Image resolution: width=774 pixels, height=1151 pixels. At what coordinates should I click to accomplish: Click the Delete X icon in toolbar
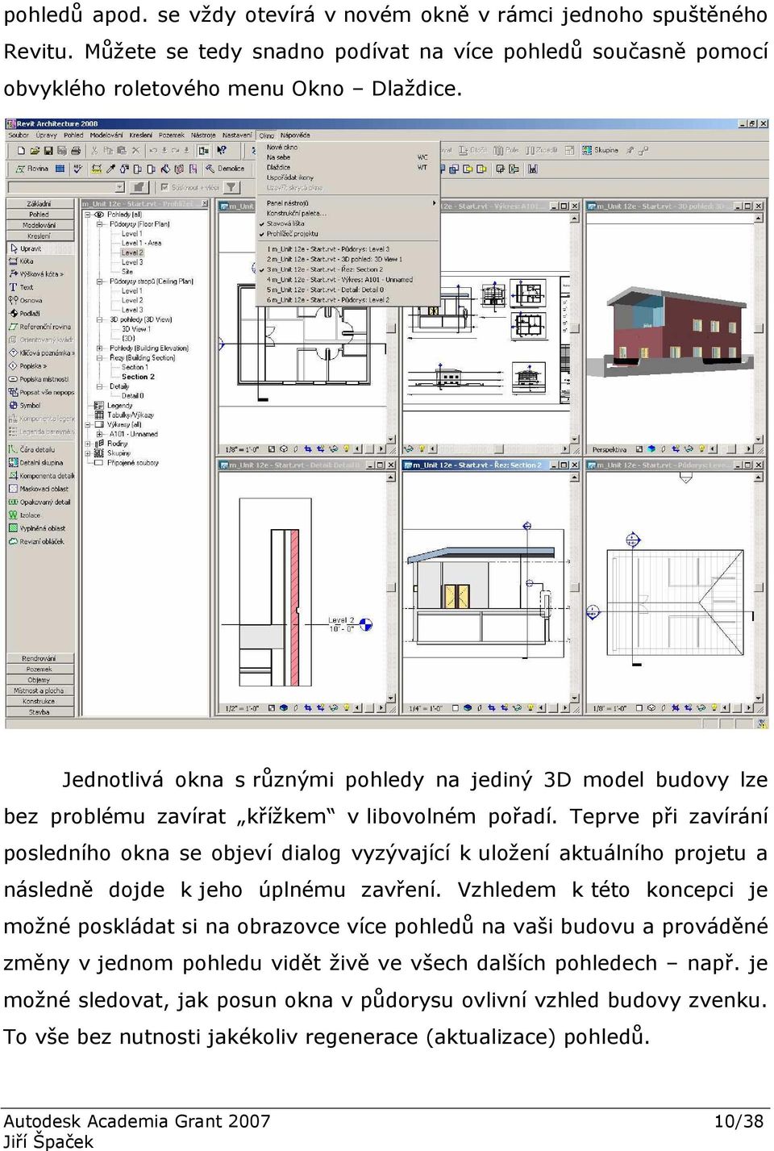point(135,151)
